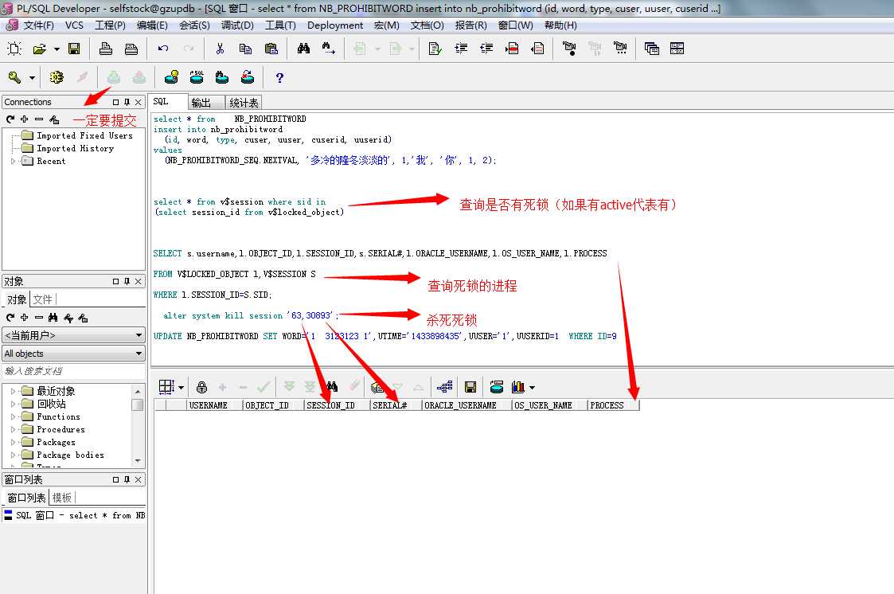Click the blue question mark Help icon
Viewport: 894px width, 594px height.
tap(279, 77)
